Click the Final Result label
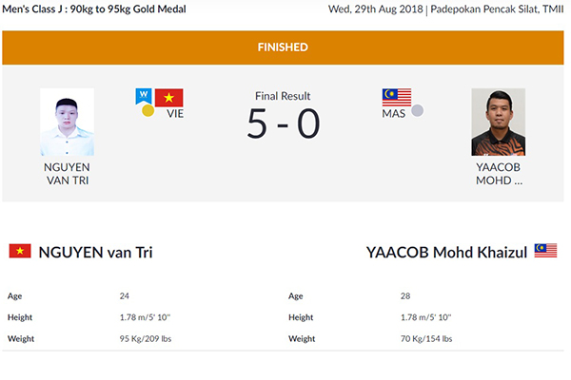 click(x=283, y=96)
